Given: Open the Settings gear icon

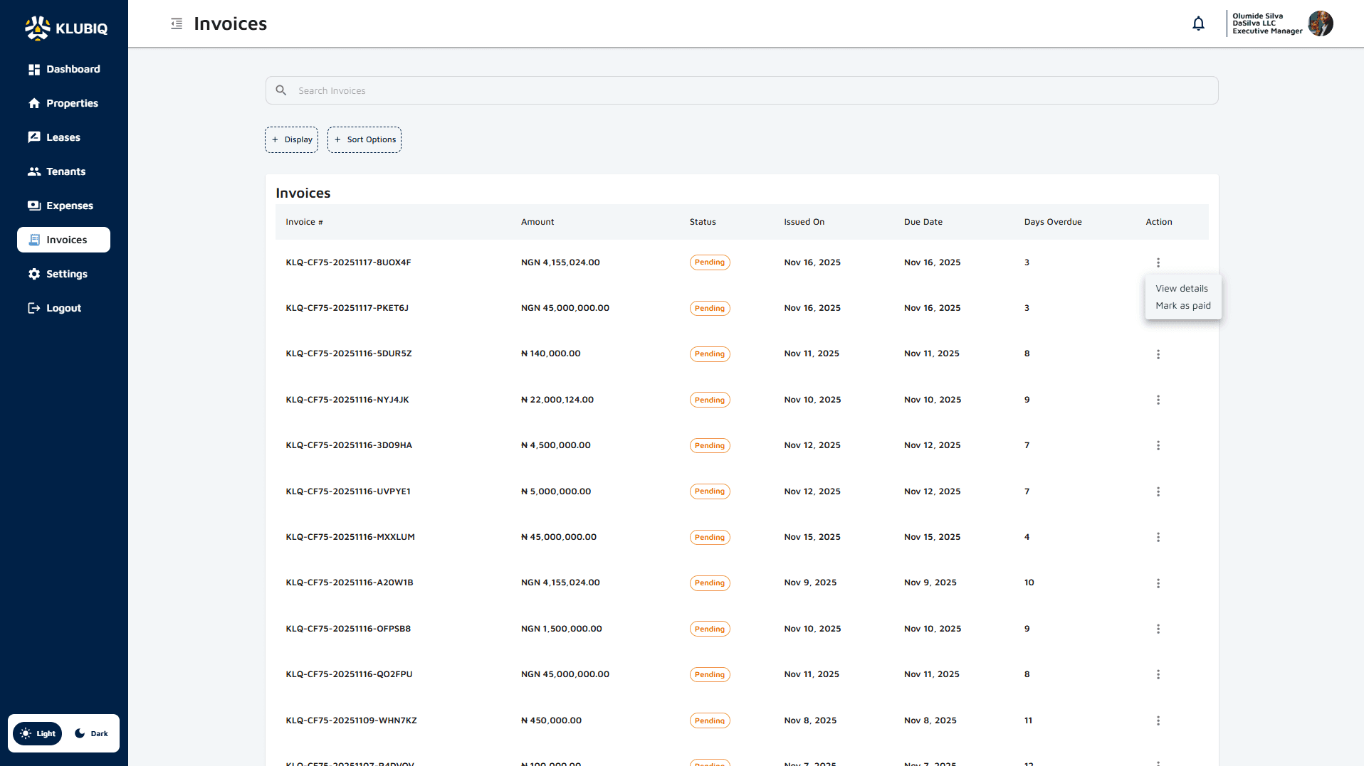Looking at the screenshot, I should coord(33,274).
